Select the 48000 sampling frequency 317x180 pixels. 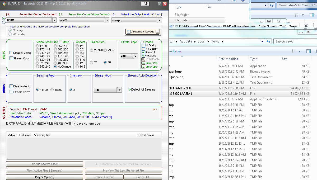click(52, 90)
